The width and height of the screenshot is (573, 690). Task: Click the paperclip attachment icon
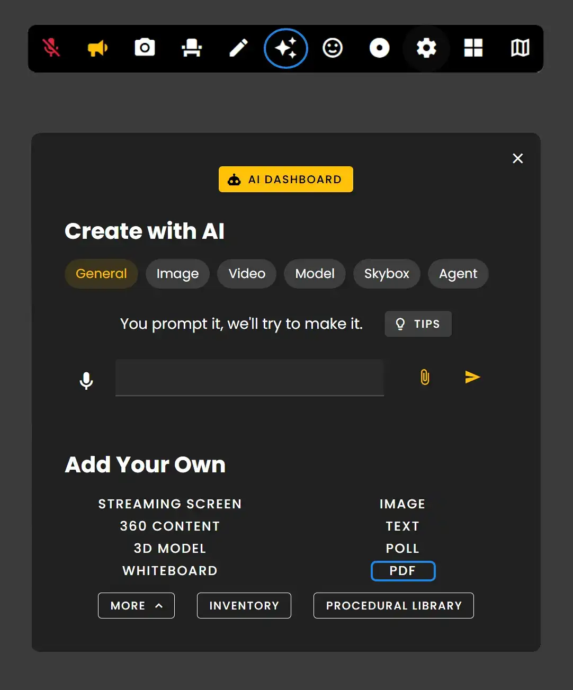click(x=424, y=378)
